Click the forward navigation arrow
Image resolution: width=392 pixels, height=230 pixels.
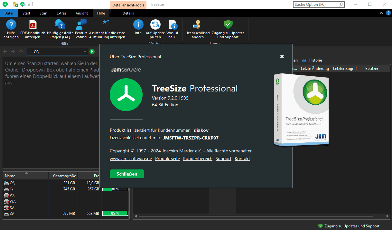pos(13,52)
